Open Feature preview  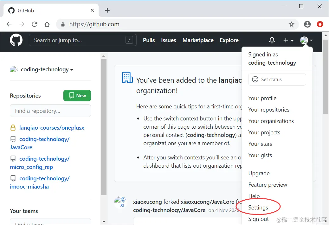coord(268,185)
